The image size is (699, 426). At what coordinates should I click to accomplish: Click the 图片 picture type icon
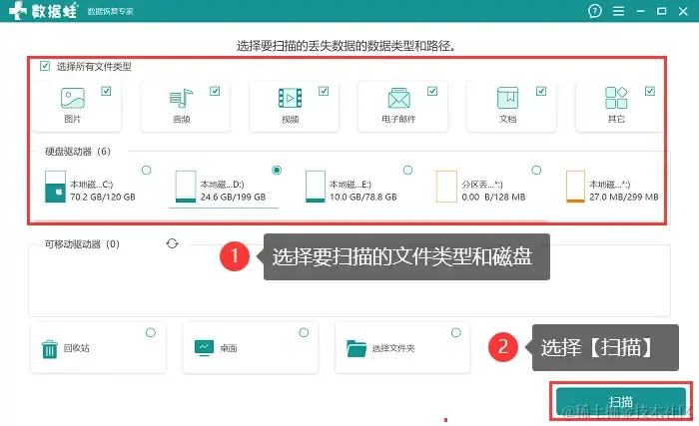click(73, 98)
